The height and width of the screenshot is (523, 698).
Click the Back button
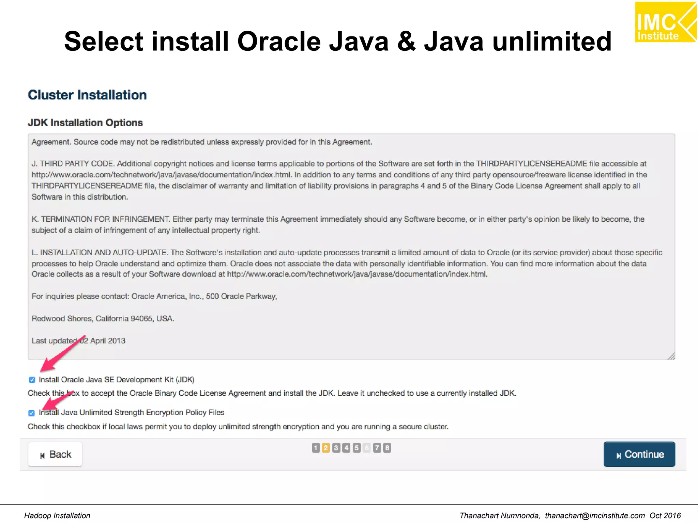(55, 454)
